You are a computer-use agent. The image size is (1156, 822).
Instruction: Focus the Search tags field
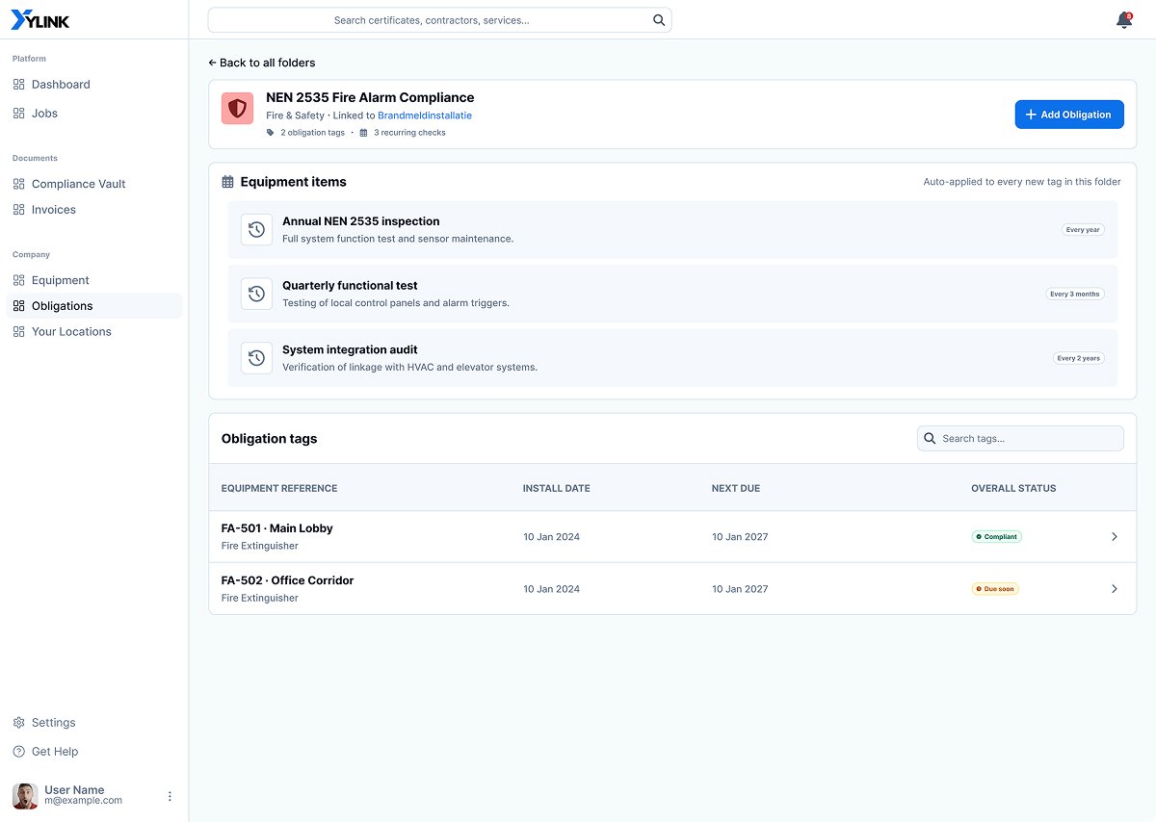tap(1020, 439)
